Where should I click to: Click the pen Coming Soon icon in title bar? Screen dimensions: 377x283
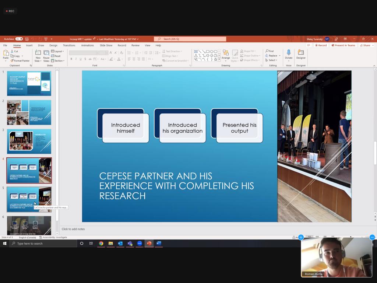336,39
